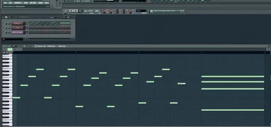The image size is (271, 127).
Task: Click the HHPiano channel pan knob
Action: (6, 23)
